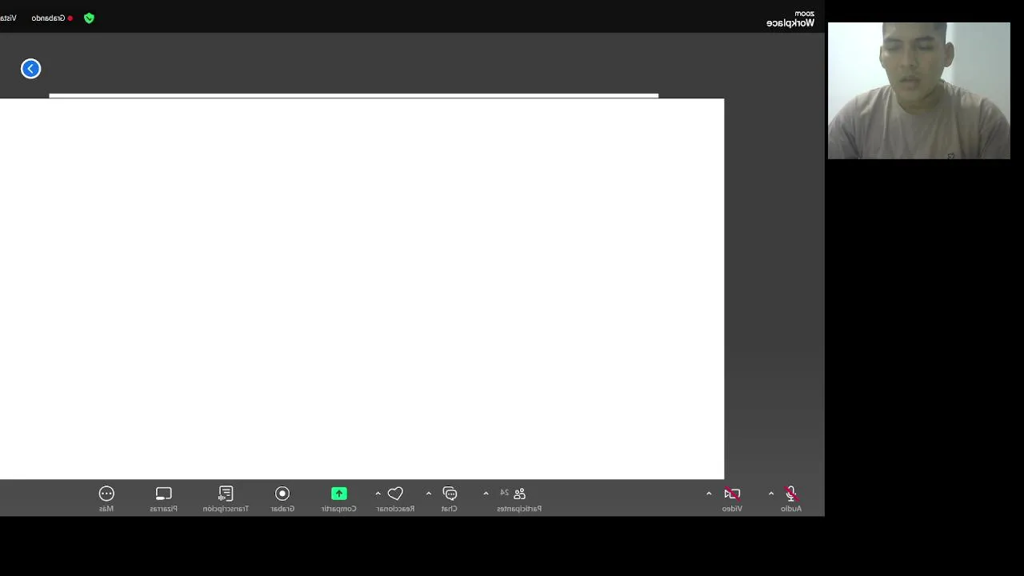Viewport: 1024px width, 576px height.
Task: Open the Más options menu
Action: [106, 498]
